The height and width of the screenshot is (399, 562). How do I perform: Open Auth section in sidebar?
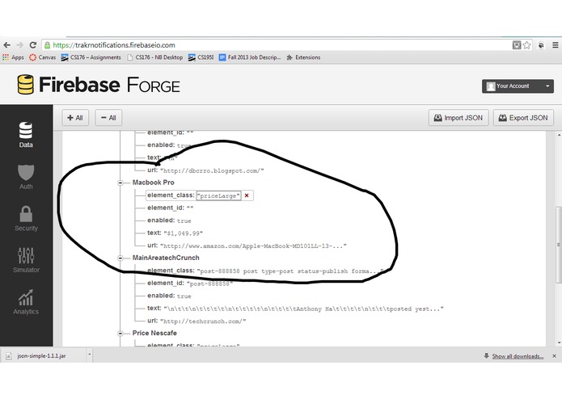point(26,177)
